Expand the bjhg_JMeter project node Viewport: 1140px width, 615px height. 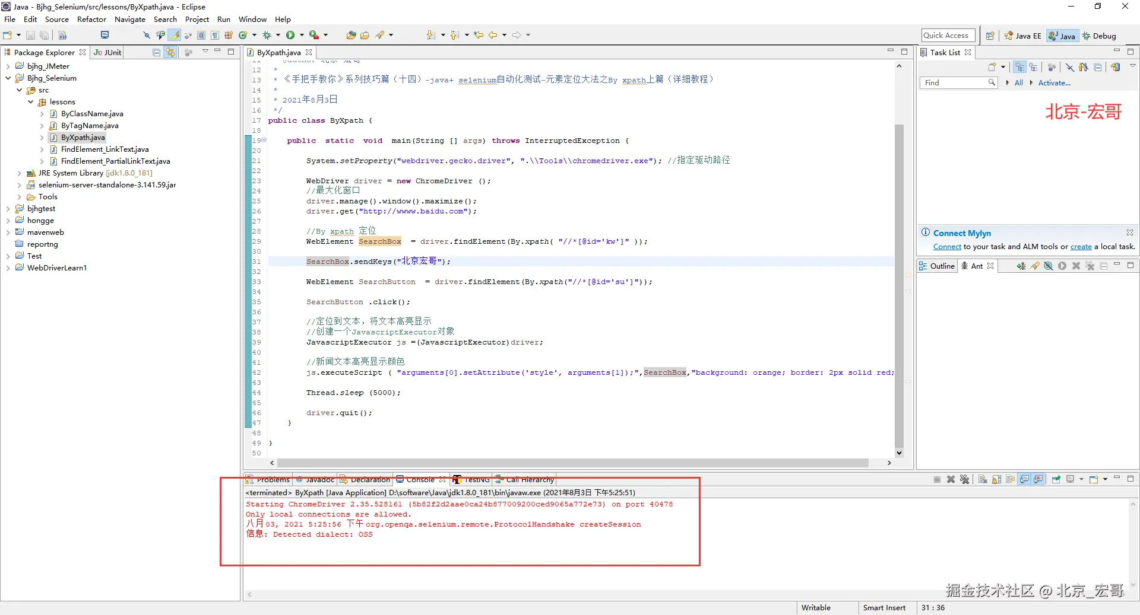click(8, 66)
